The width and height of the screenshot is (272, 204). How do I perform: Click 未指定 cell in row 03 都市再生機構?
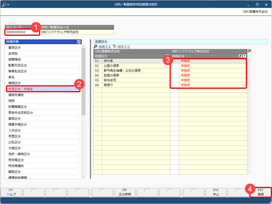(213, 70)
